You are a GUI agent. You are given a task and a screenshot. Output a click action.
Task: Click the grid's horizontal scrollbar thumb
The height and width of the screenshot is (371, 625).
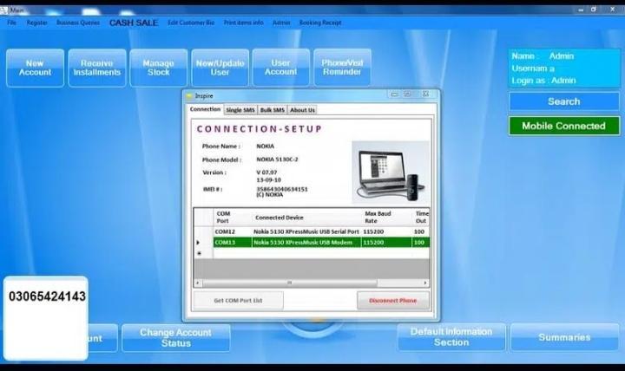[x=290, y=283]
